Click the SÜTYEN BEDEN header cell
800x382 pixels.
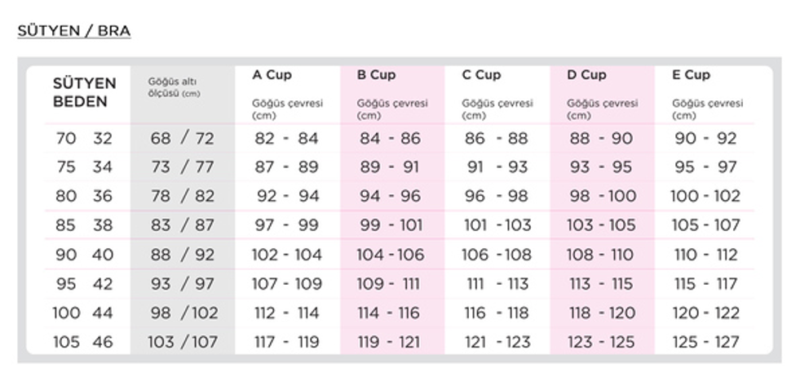pos(85,92)
